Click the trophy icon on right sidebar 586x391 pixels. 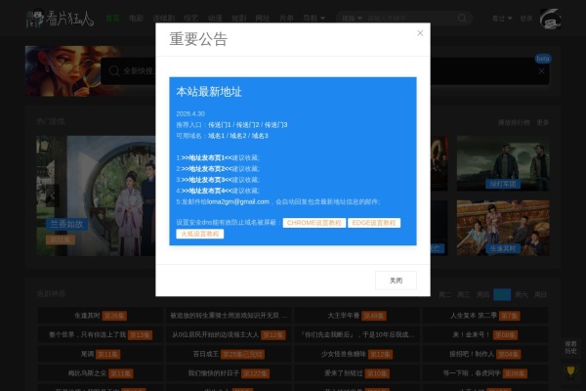[x=570, y=371]
